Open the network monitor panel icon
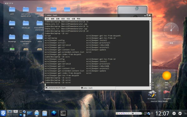Screen dimensions: 187x117 (x=37, y=113)
